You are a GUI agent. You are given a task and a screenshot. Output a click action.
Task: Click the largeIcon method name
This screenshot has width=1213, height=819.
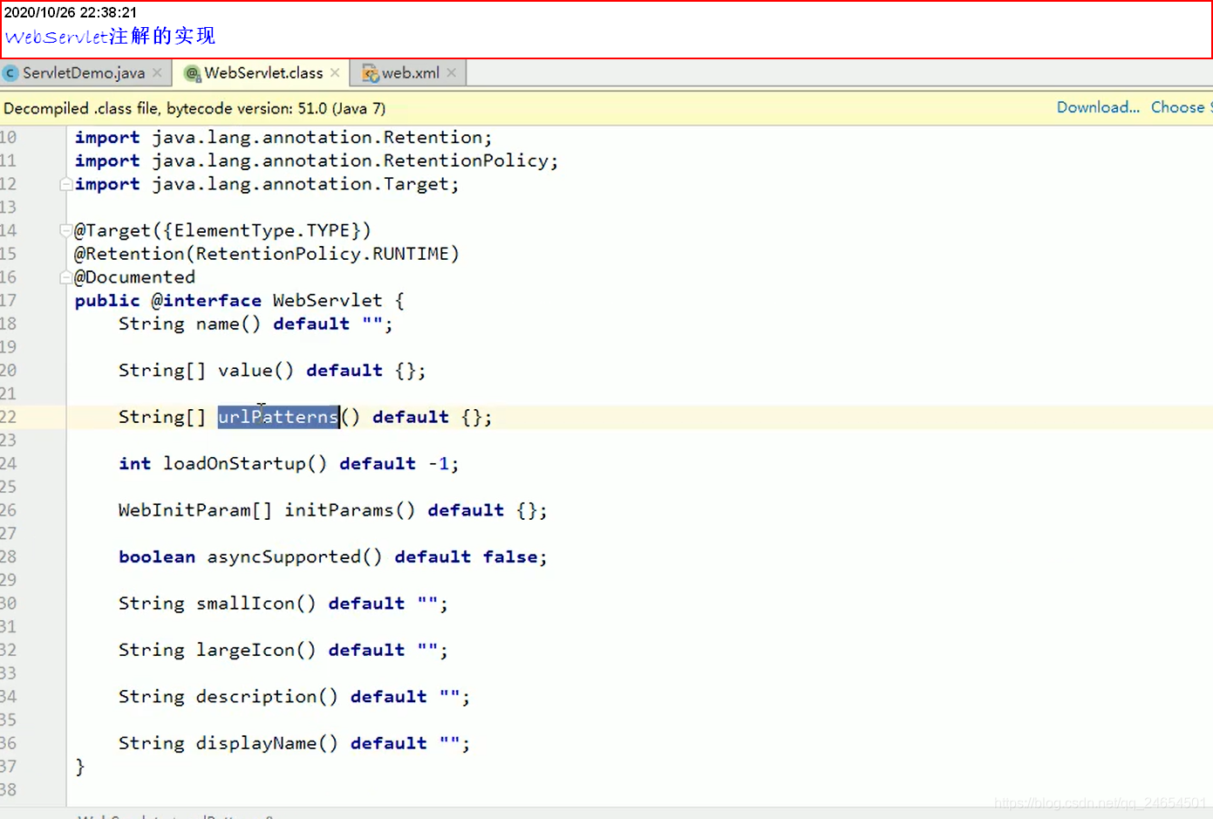246,650
